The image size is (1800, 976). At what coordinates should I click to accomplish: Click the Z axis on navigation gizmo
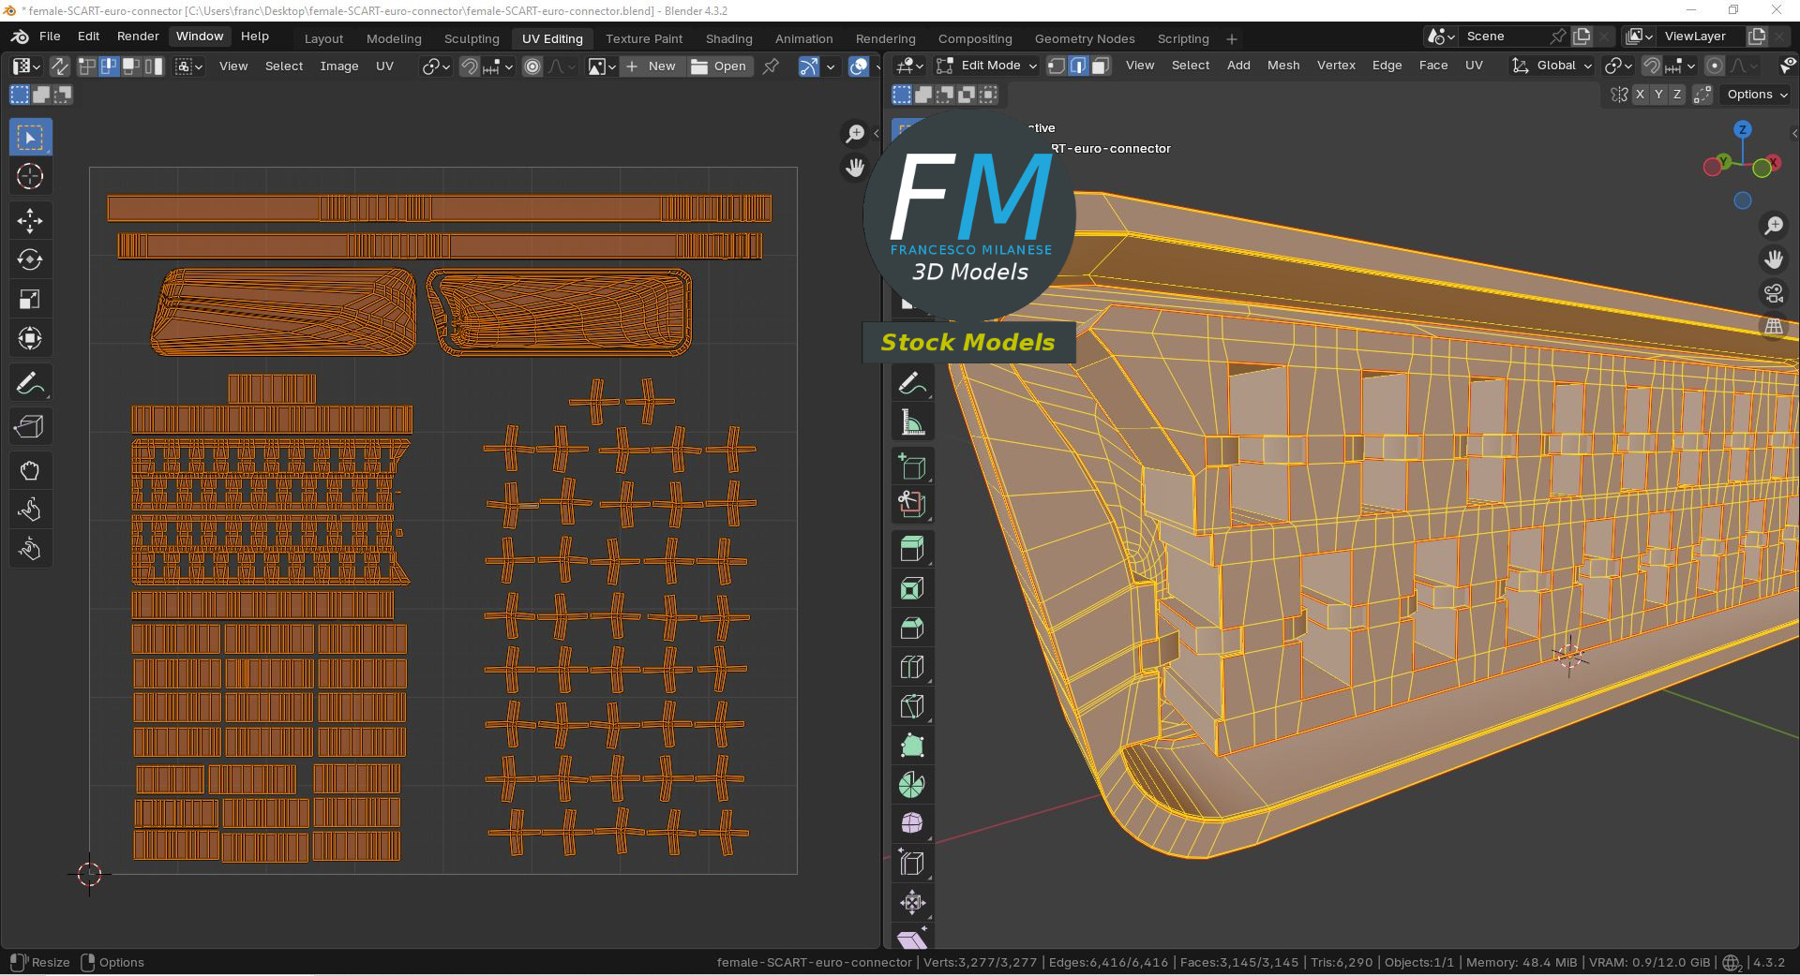tap(1742, 130)
